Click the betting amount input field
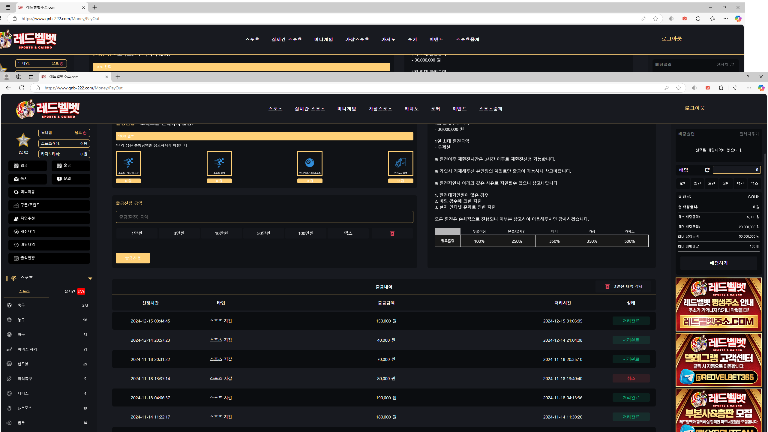Viewport: 768px width, 432px height. tap(736, 170)
